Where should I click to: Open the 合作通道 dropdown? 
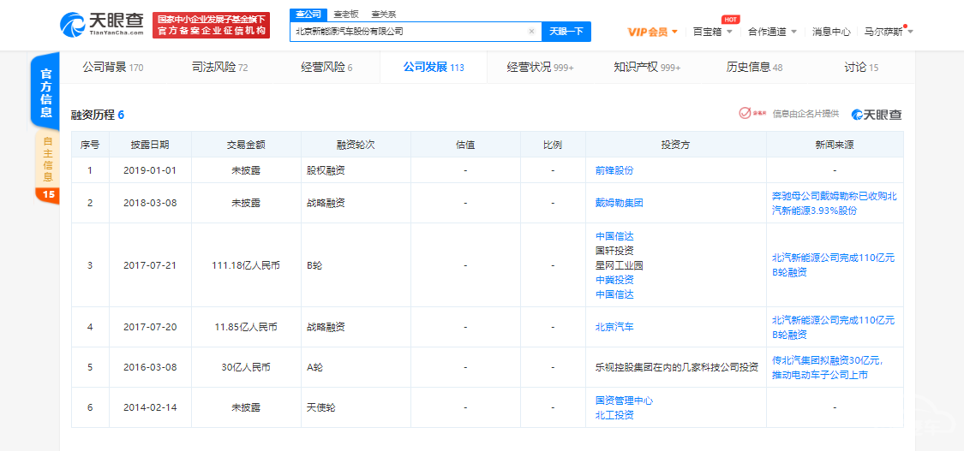pos(772,32)
